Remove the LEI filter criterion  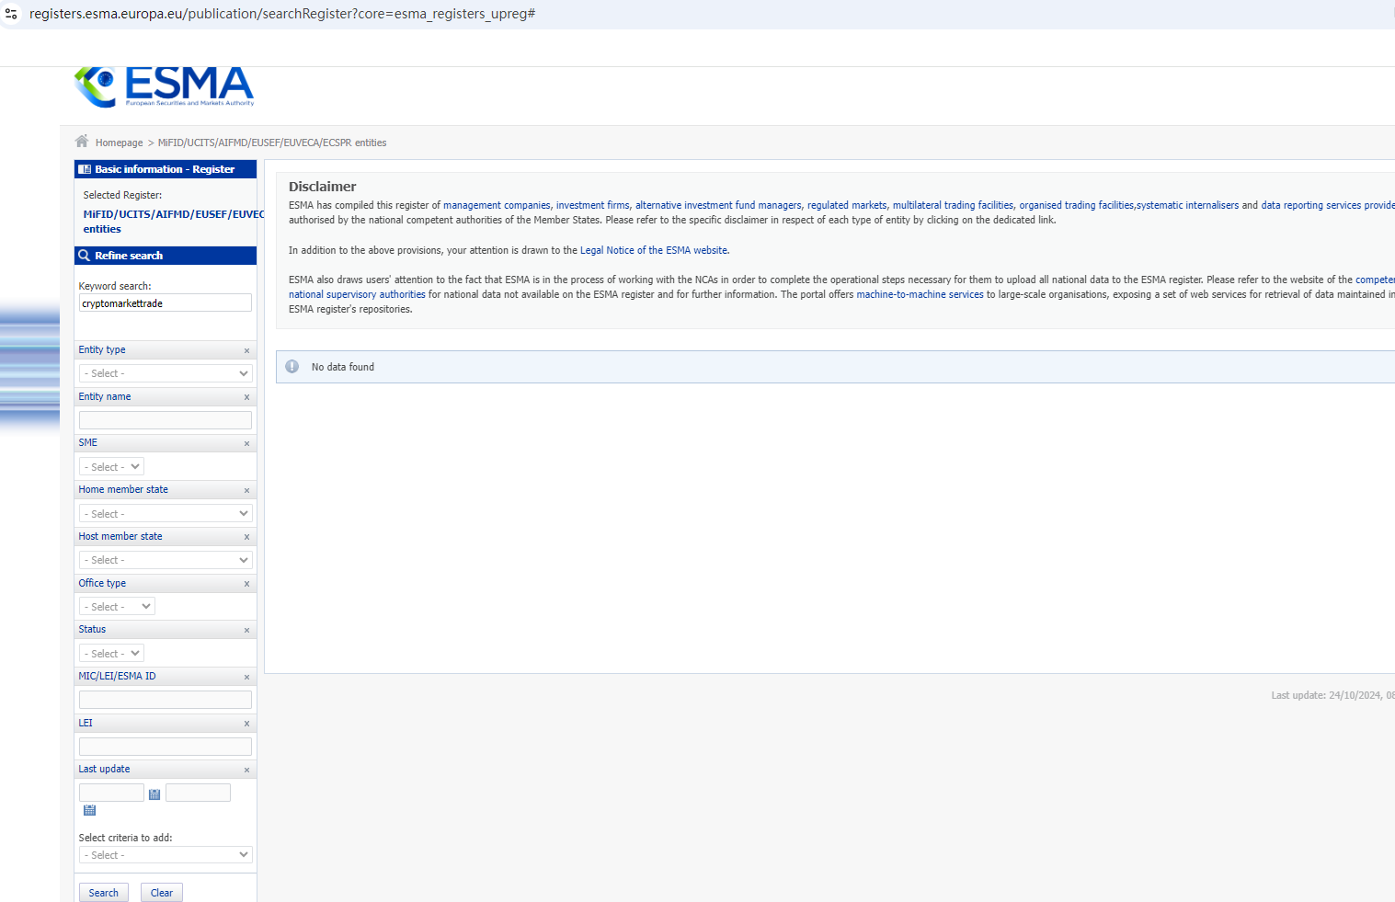click(x=246, y=724)
